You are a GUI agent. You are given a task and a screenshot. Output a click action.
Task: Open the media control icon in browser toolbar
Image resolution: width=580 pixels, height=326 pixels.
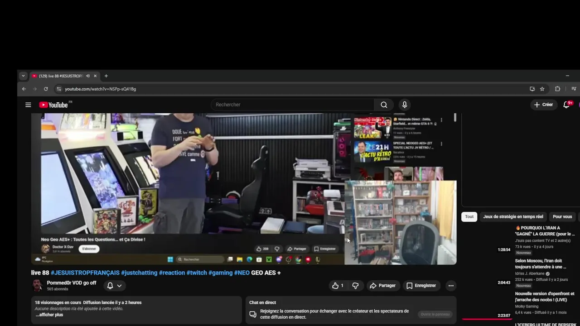click(x=574, y=89)
